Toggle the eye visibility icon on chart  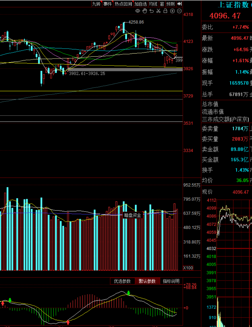[137, 11]
